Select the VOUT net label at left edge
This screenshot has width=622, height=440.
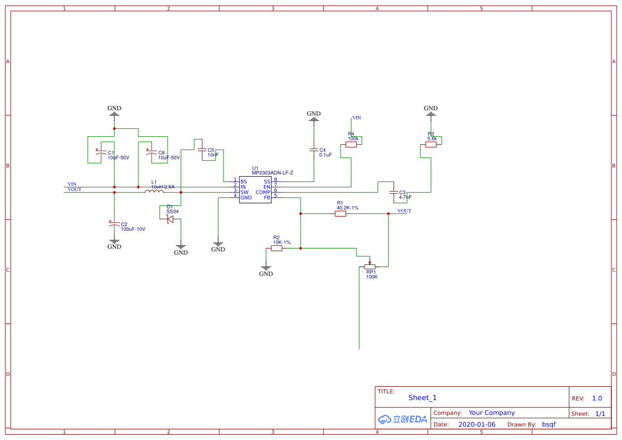tap(74, 189)
